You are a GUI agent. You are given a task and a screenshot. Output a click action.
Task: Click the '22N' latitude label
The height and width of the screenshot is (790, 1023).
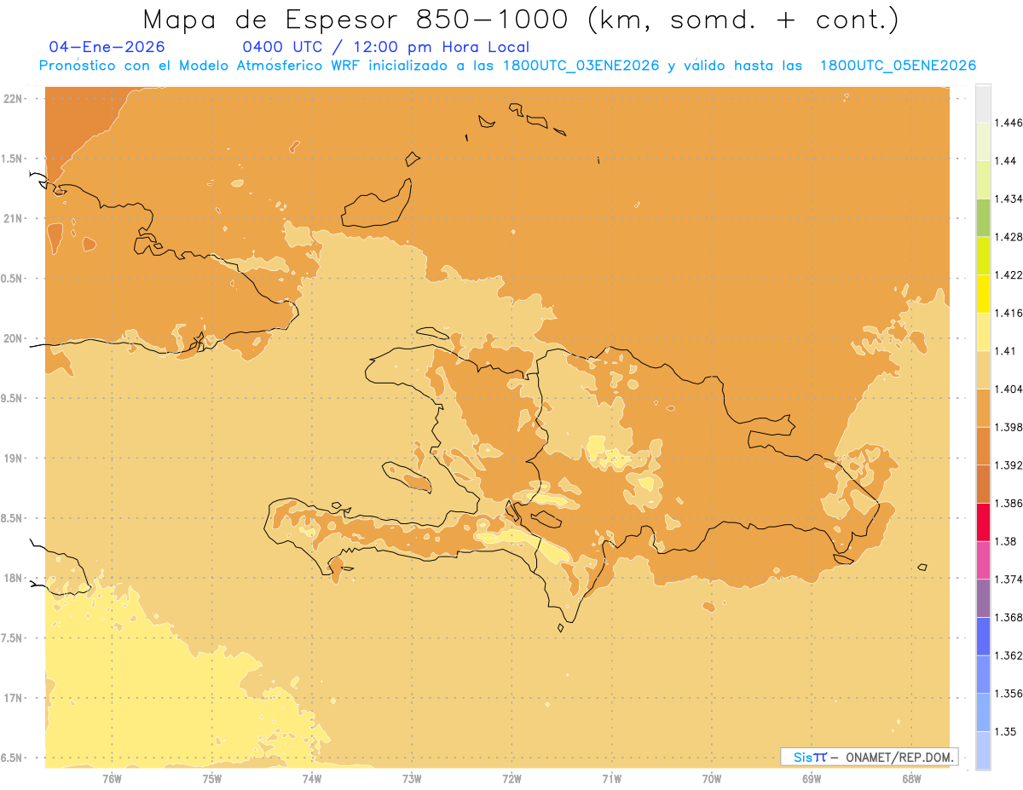click(x=13, y=99)
